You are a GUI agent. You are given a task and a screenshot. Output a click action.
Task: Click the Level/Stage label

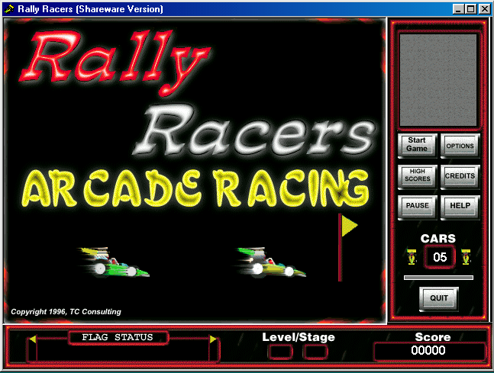click(299, 337)
